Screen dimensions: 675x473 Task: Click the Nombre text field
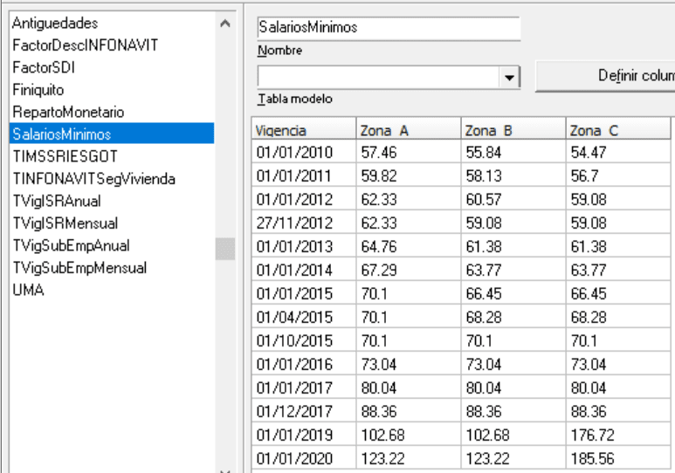click(389, 27)
